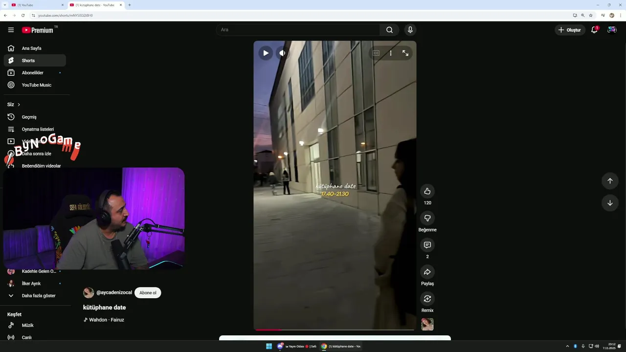Remix this short
The height and width of the screenshot is (352, 626).
point(427,299)
